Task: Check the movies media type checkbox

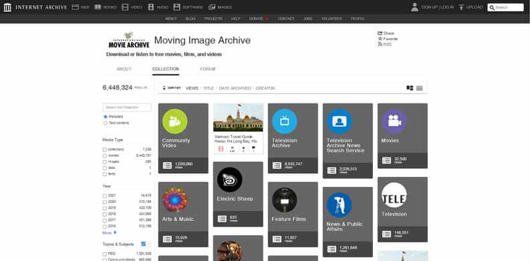Action: [x=104, y=156]
